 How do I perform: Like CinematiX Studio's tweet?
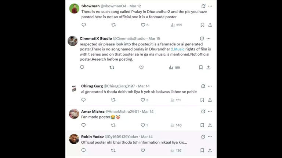coord(141,67)
